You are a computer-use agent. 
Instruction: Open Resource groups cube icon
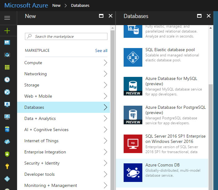[x=7, y=55]
